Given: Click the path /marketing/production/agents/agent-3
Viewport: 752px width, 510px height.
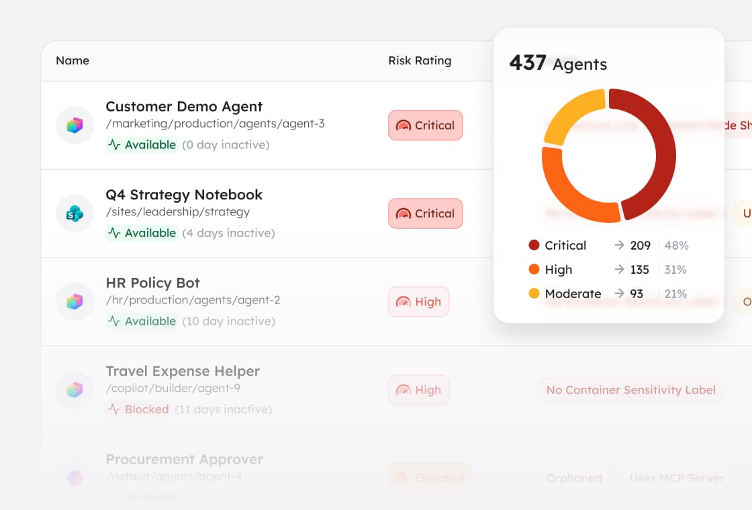Looking at the screenshot, I should (216, 123).
